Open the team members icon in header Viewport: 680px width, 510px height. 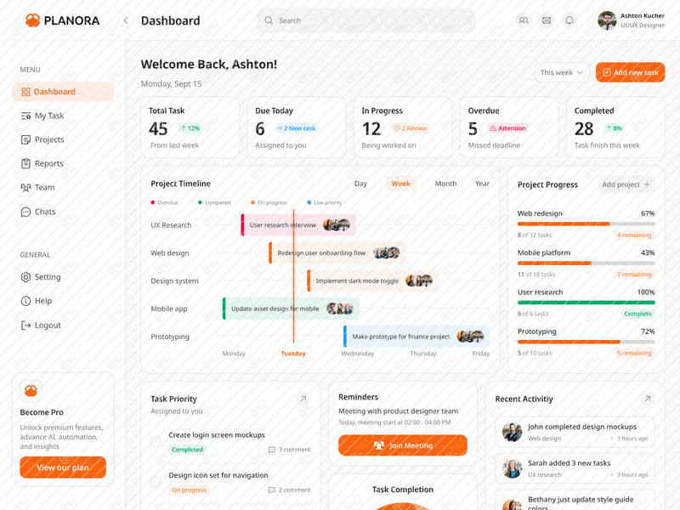point(524,20)
